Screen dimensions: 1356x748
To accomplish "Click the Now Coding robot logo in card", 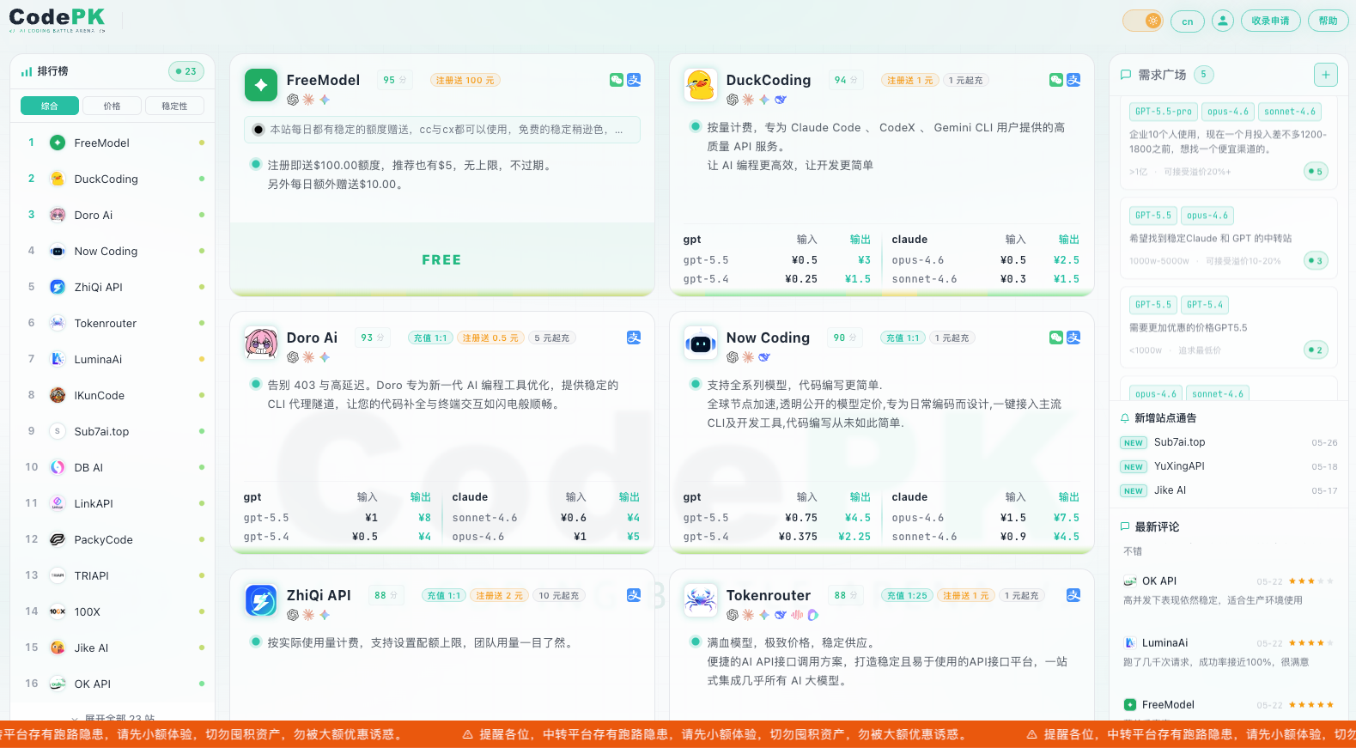I will pos(701,343).
